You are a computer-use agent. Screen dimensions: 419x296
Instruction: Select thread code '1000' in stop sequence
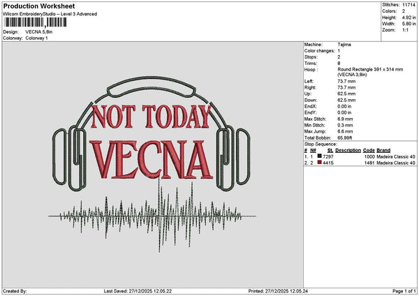(x=369, y=156)
